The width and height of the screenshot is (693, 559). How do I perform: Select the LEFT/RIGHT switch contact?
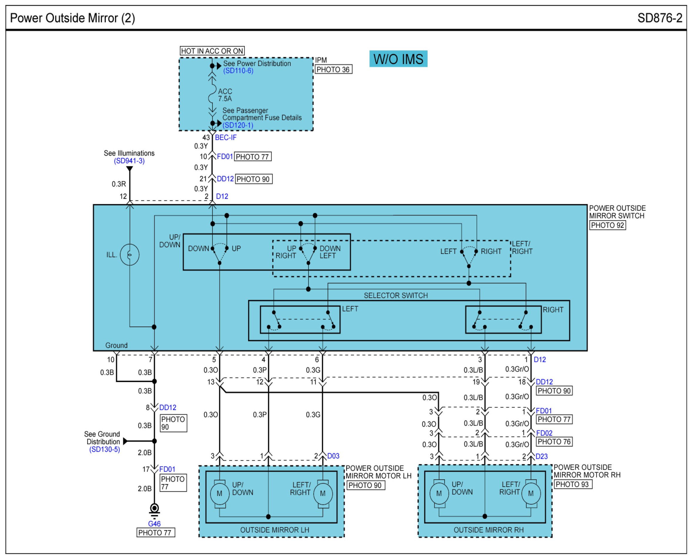coord(469,257)
